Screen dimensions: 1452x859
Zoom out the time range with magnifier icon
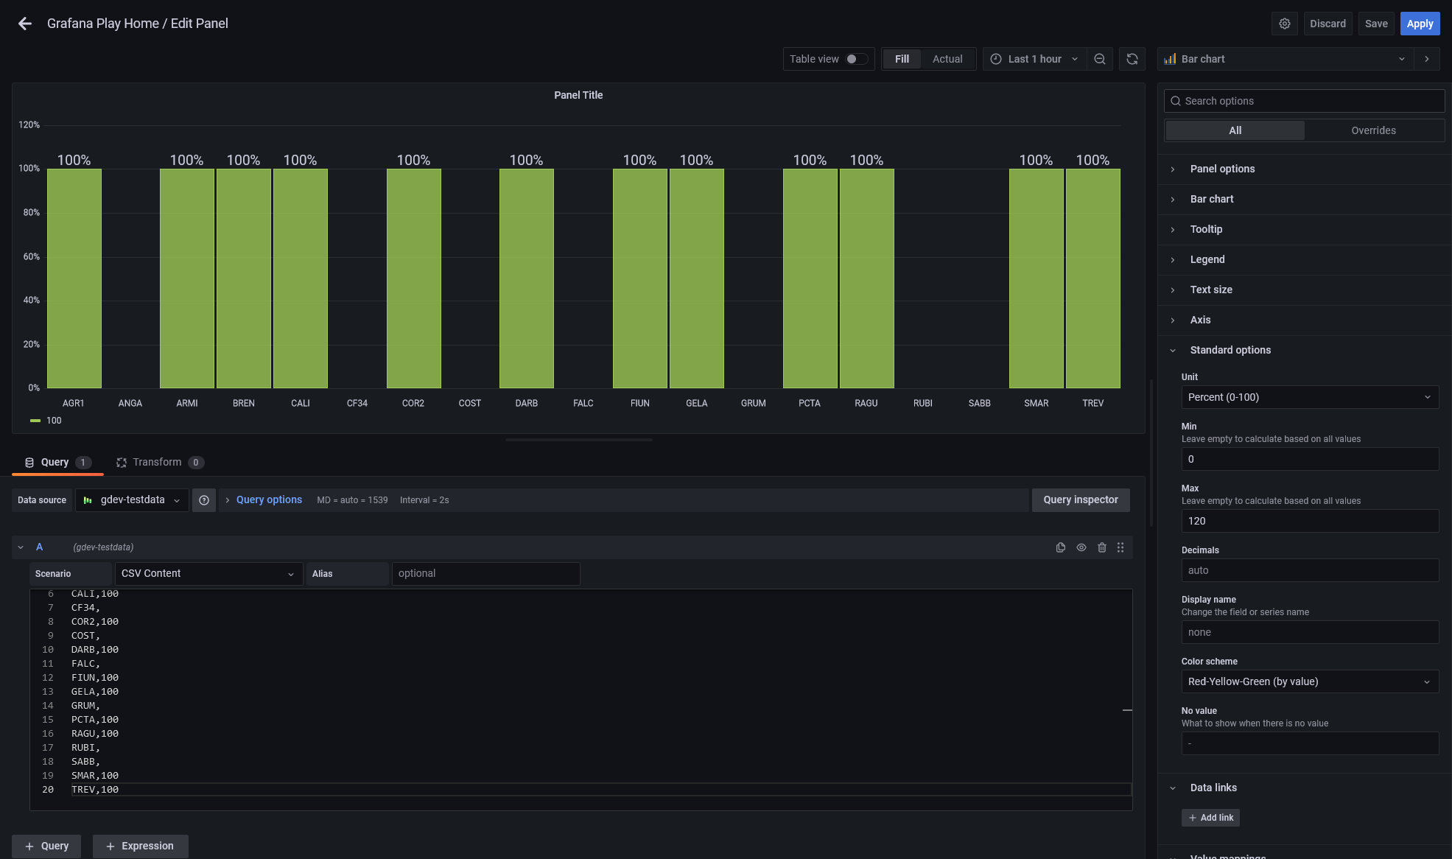(1100, 59)
